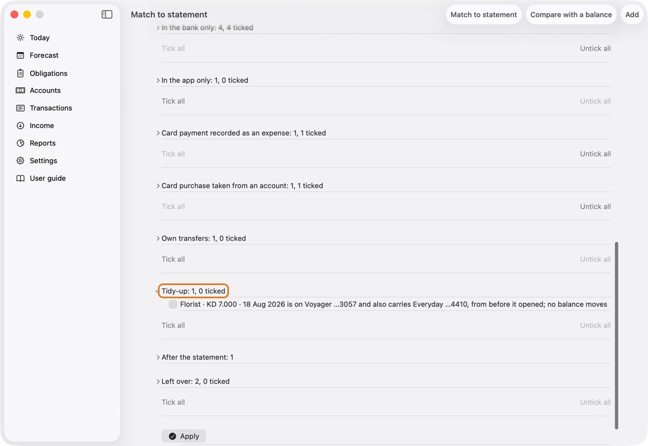Click Untick all under Card purchase section

595,207
